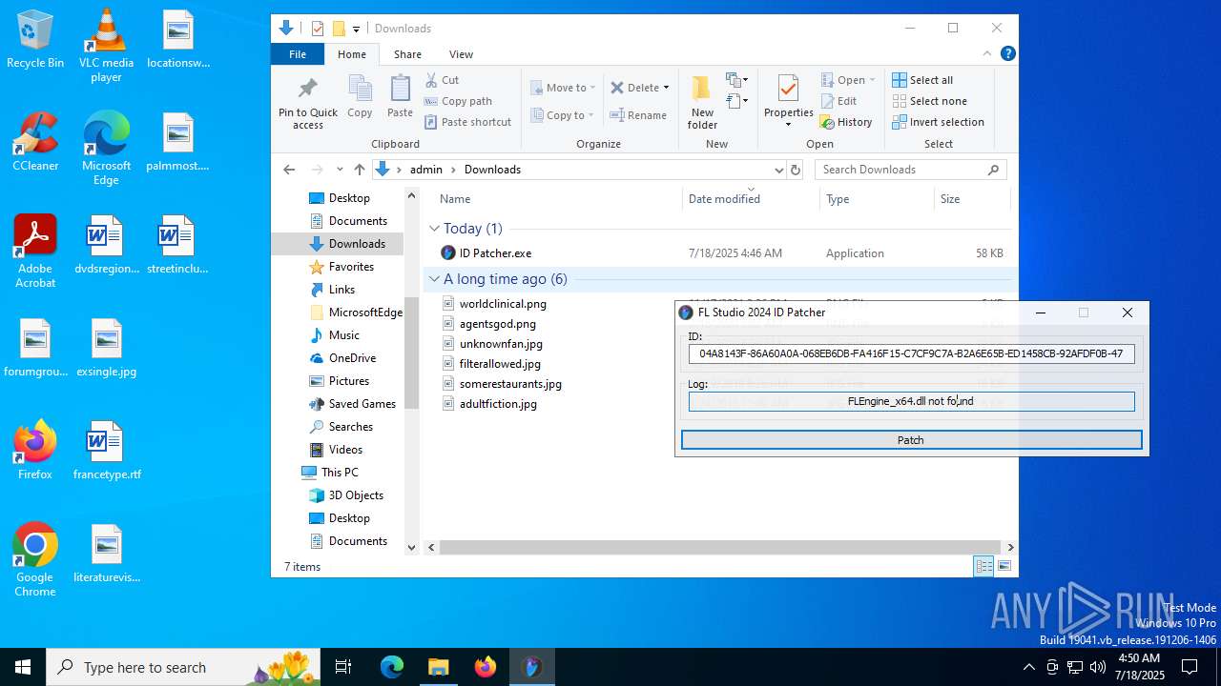This screenshot has height=686, width=1221.
Task: Click the Search Downloads field
Action: 911,170
